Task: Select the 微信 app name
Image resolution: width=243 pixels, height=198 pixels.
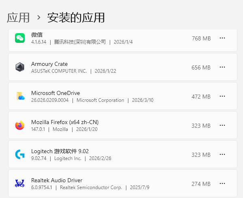Action: point(37,35)
